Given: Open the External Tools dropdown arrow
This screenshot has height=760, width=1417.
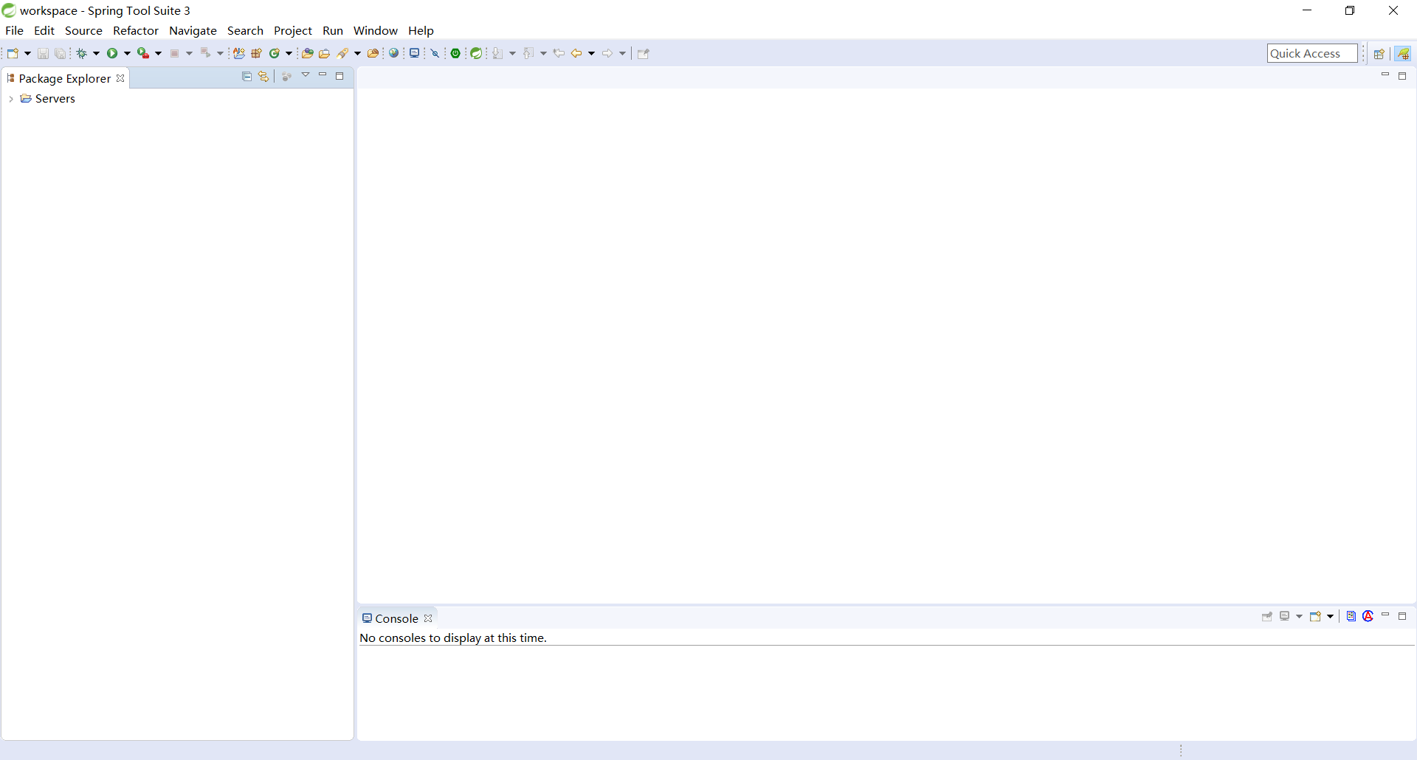Looking at the screenshot, I should click(x=158, y=53).
